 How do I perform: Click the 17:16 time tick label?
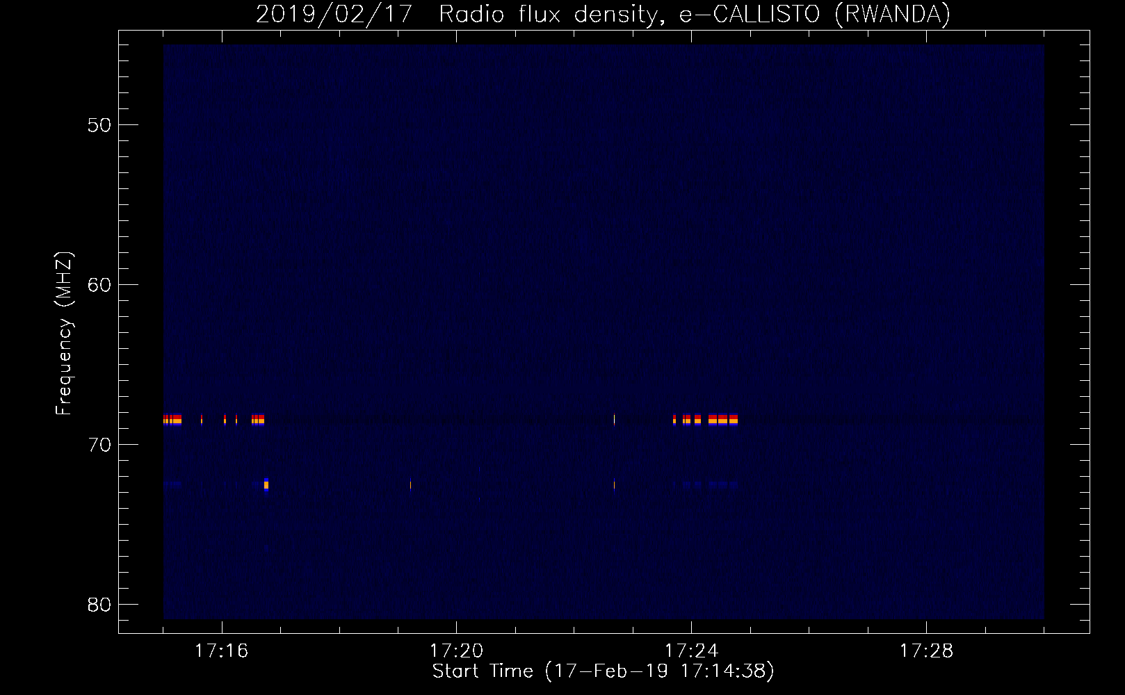click(x=221, y=651)
